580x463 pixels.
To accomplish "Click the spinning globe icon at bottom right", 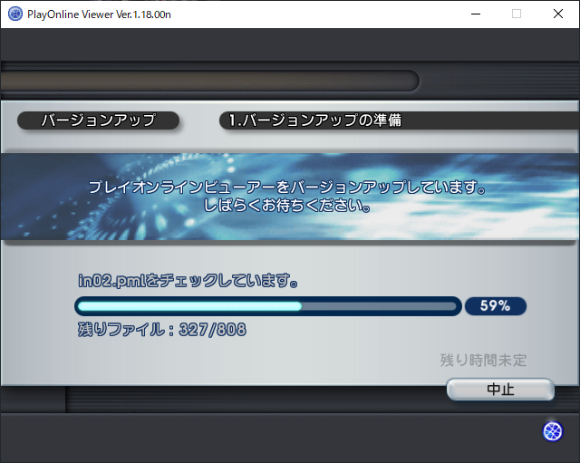I will [552, 431].
